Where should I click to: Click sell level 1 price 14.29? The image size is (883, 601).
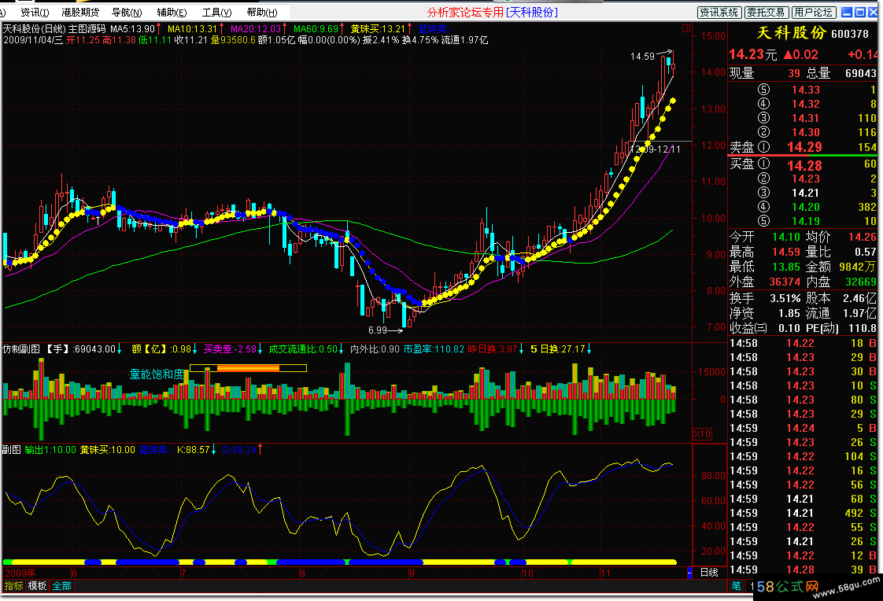tap(804, 147)
